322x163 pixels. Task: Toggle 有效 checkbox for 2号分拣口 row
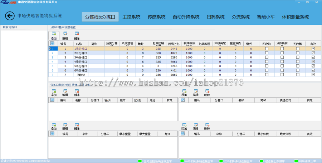click(313, 53)
